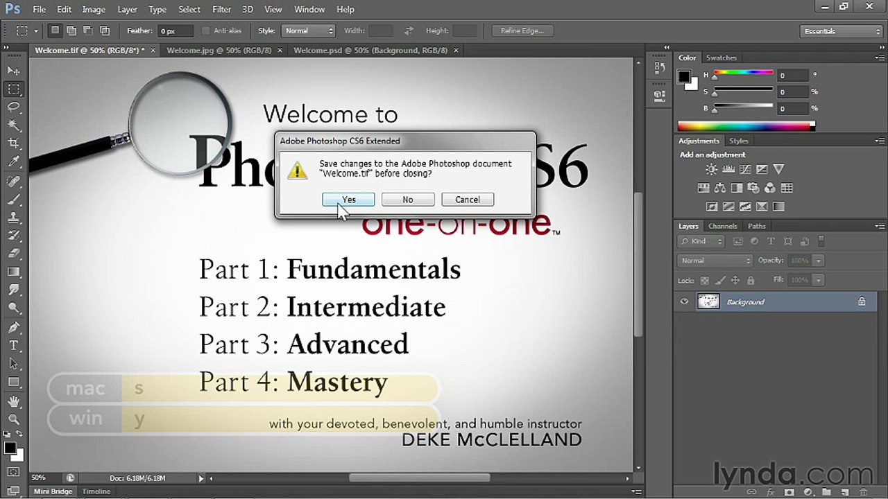Viewport: 888px width, 499px height.
Task: Enable Add to selection mode
Action: click(x=71, y=30)
